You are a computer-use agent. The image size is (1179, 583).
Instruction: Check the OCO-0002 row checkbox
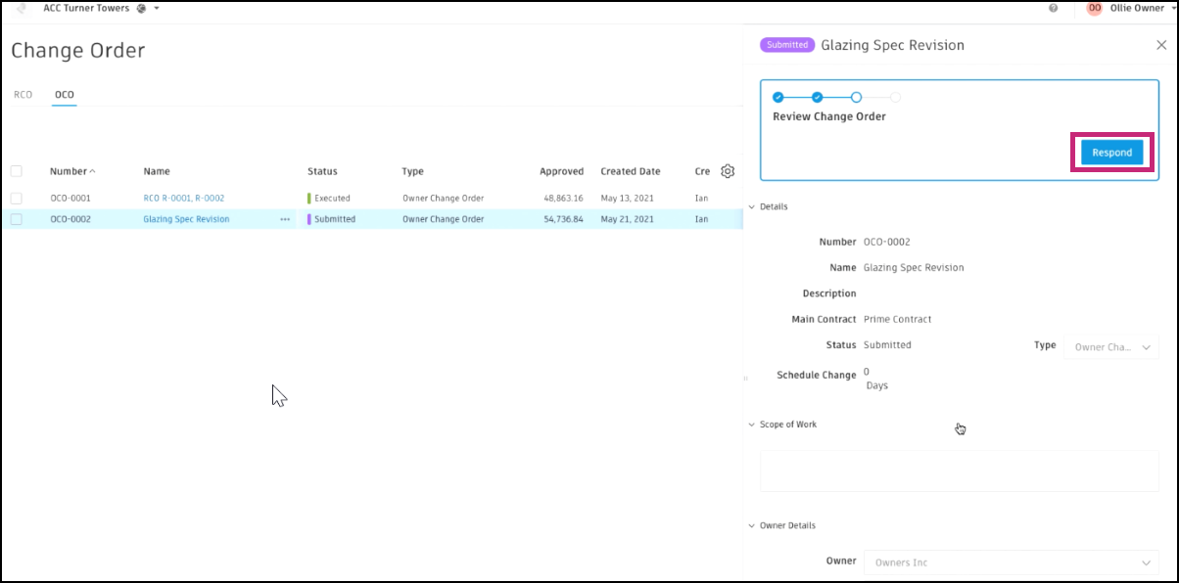pyautogui.click(x=17, y=219)
